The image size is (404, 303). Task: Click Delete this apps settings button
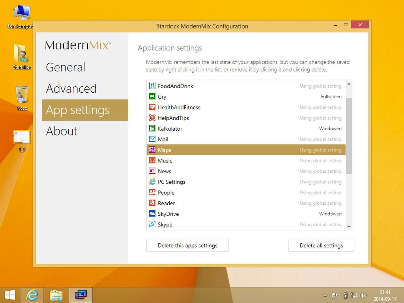point(187,245)
